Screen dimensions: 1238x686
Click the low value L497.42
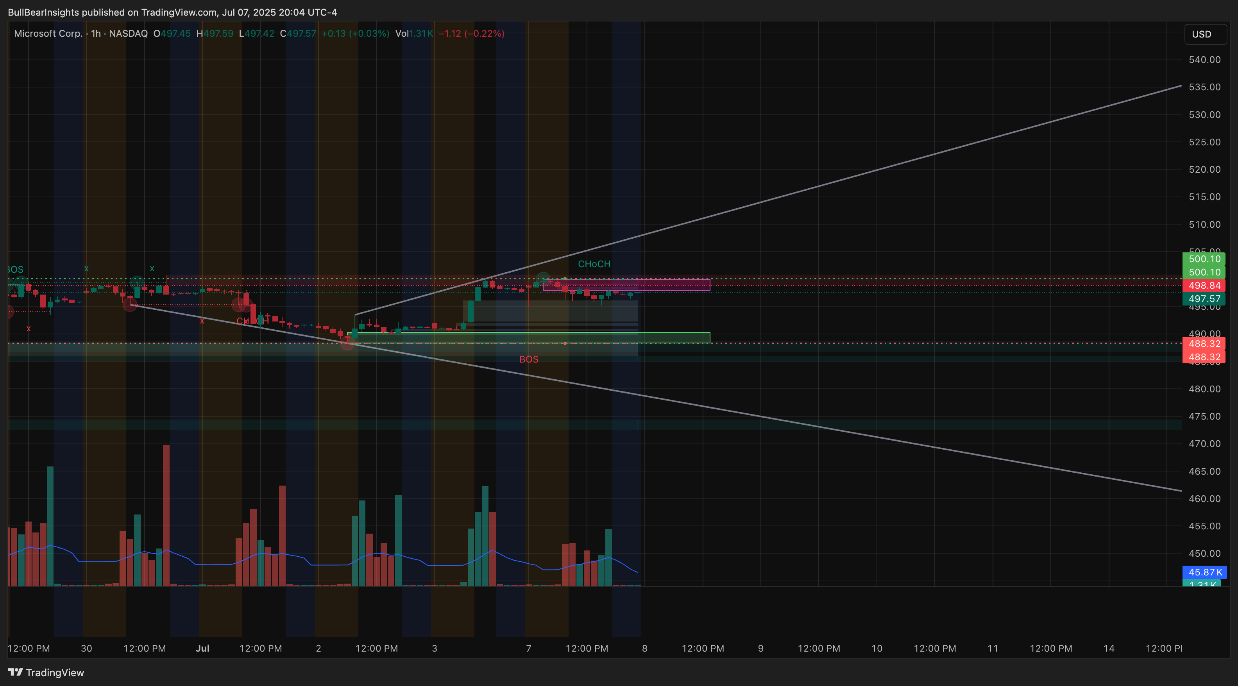pyautogui.click(x=257, y=34)
